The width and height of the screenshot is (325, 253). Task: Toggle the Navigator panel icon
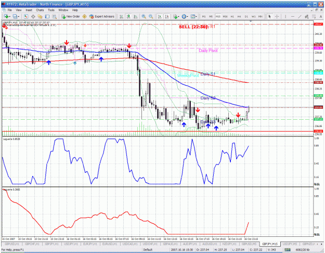pyautogui.click(x=40, y=16)
